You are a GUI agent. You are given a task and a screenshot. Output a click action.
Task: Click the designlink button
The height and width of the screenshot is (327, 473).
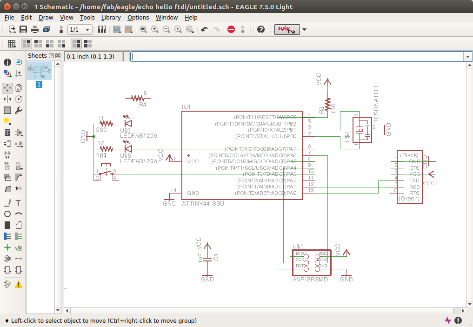(x=287, y=30)
